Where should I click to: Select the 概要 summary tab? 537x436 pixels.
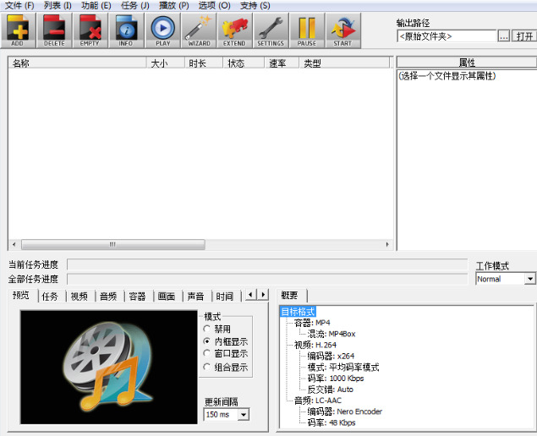tap(290, 295)
